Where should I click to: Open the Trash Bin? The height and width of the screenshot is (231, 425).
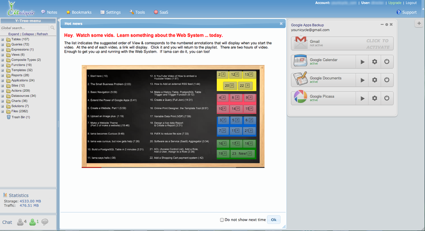pyautogui.click(x=20, y=117)
